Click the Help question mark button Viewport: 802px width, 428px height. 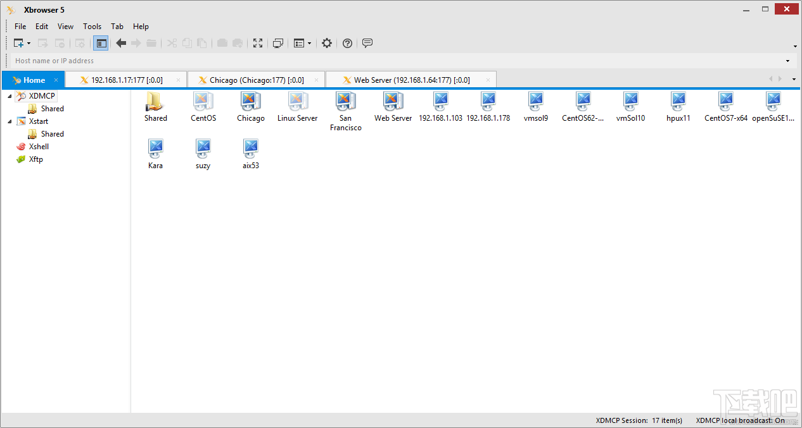pos(347,43)
